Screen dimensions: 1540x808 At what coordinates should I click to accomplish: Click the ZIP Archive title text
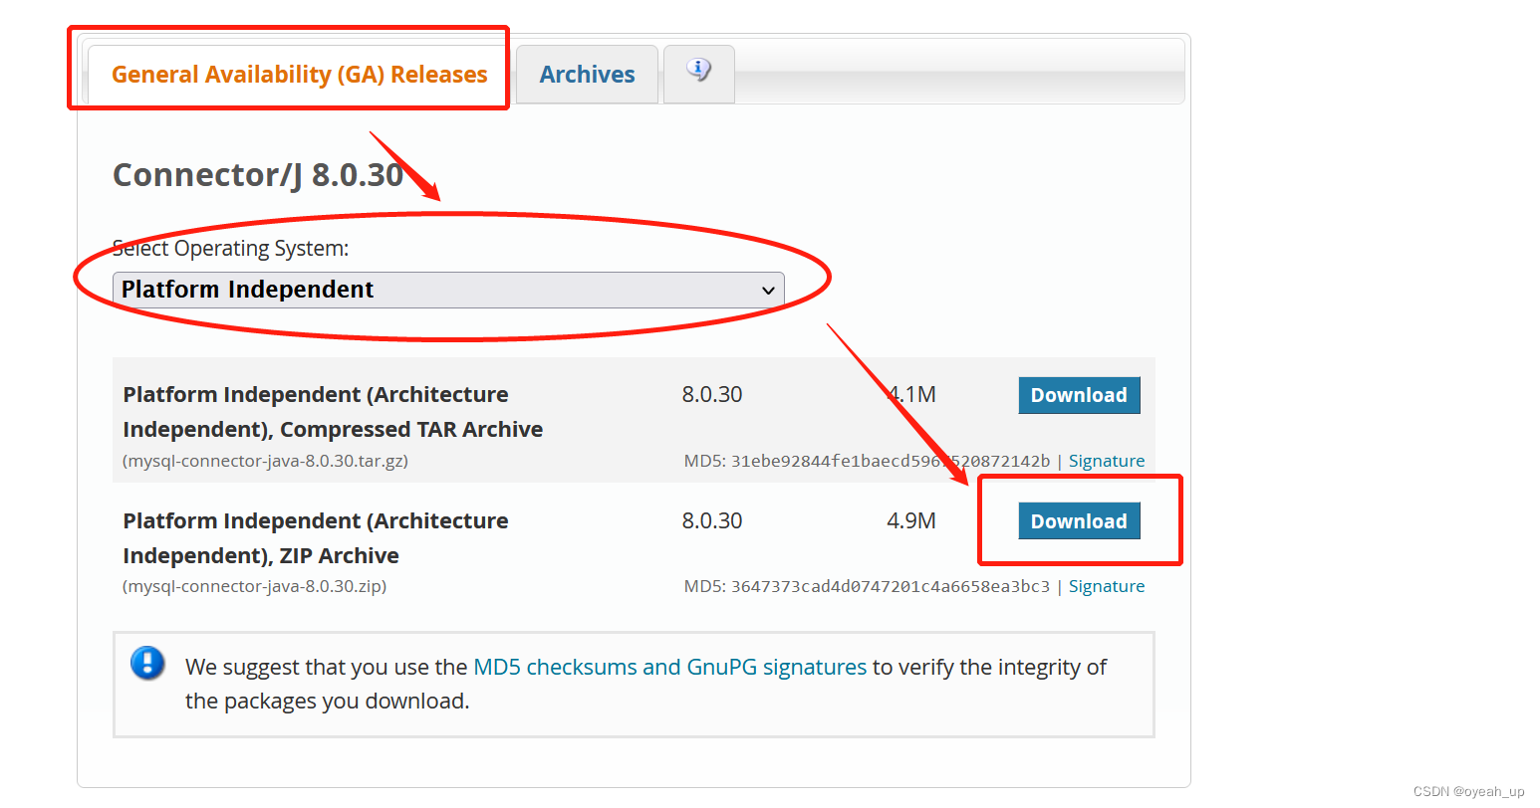tap(315, 538)
